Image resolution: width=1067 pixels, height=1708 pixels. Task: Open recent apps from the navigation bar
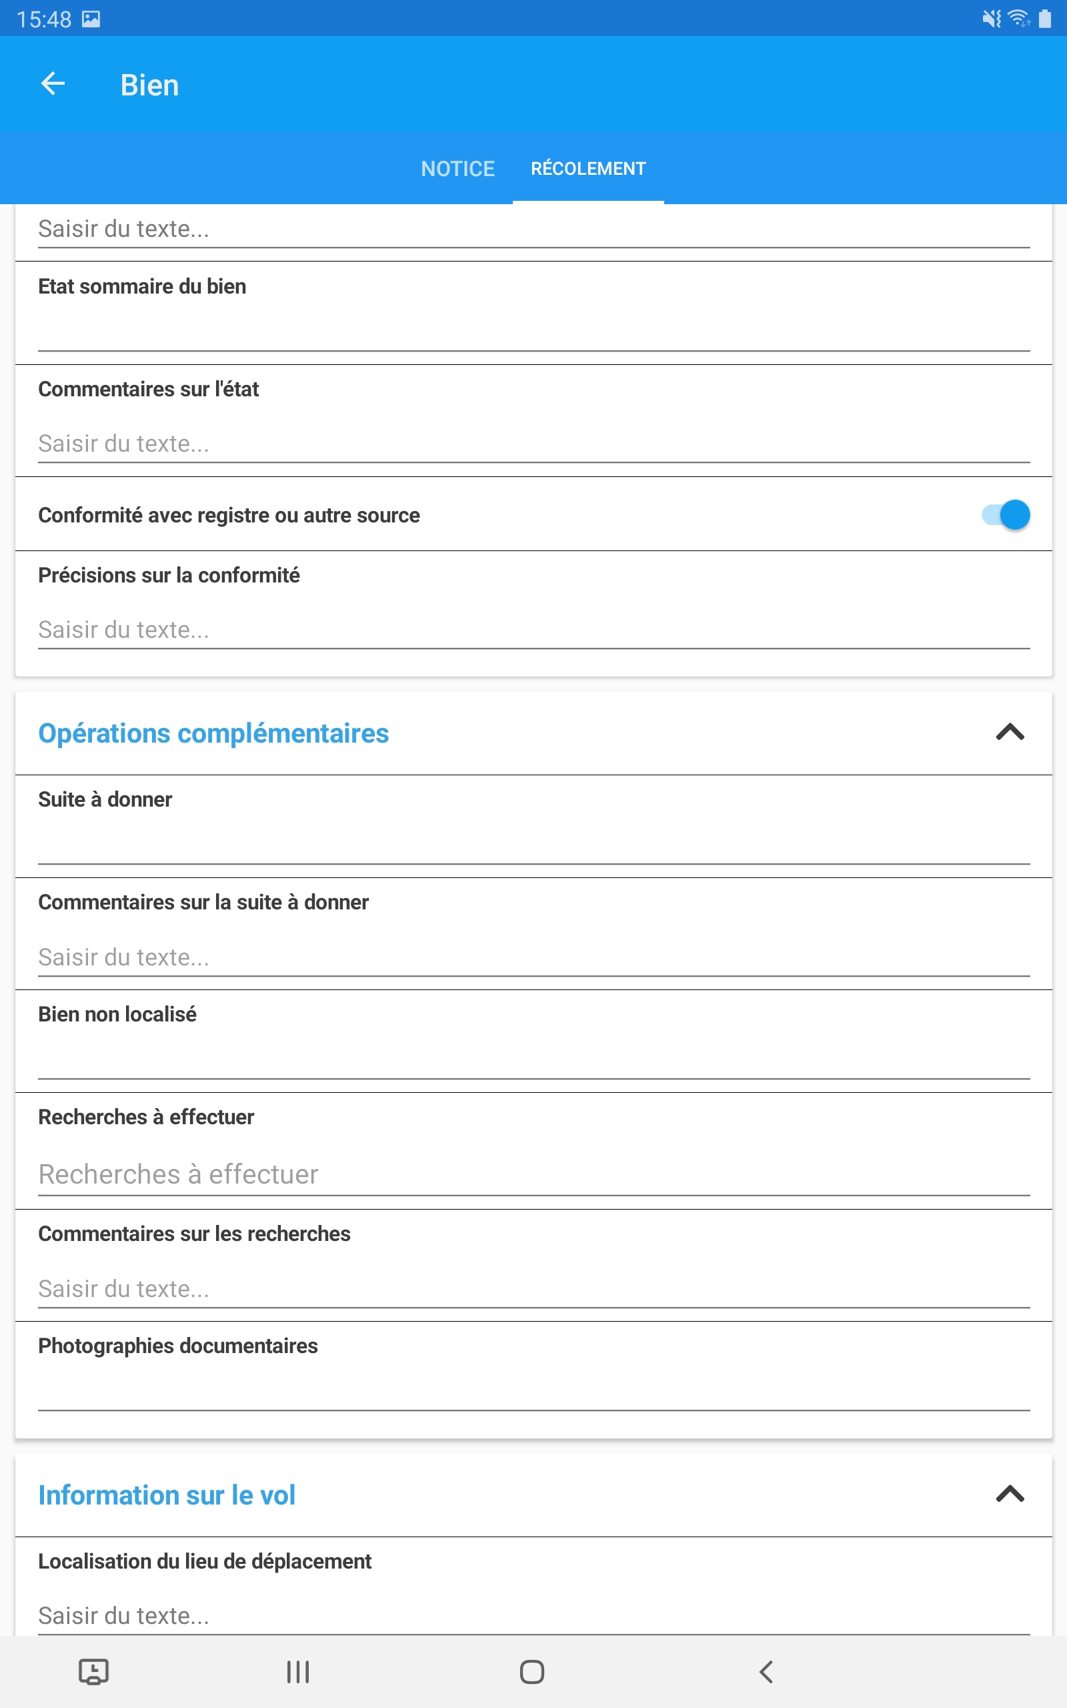pyautogui.click(x=297, y=1671)
